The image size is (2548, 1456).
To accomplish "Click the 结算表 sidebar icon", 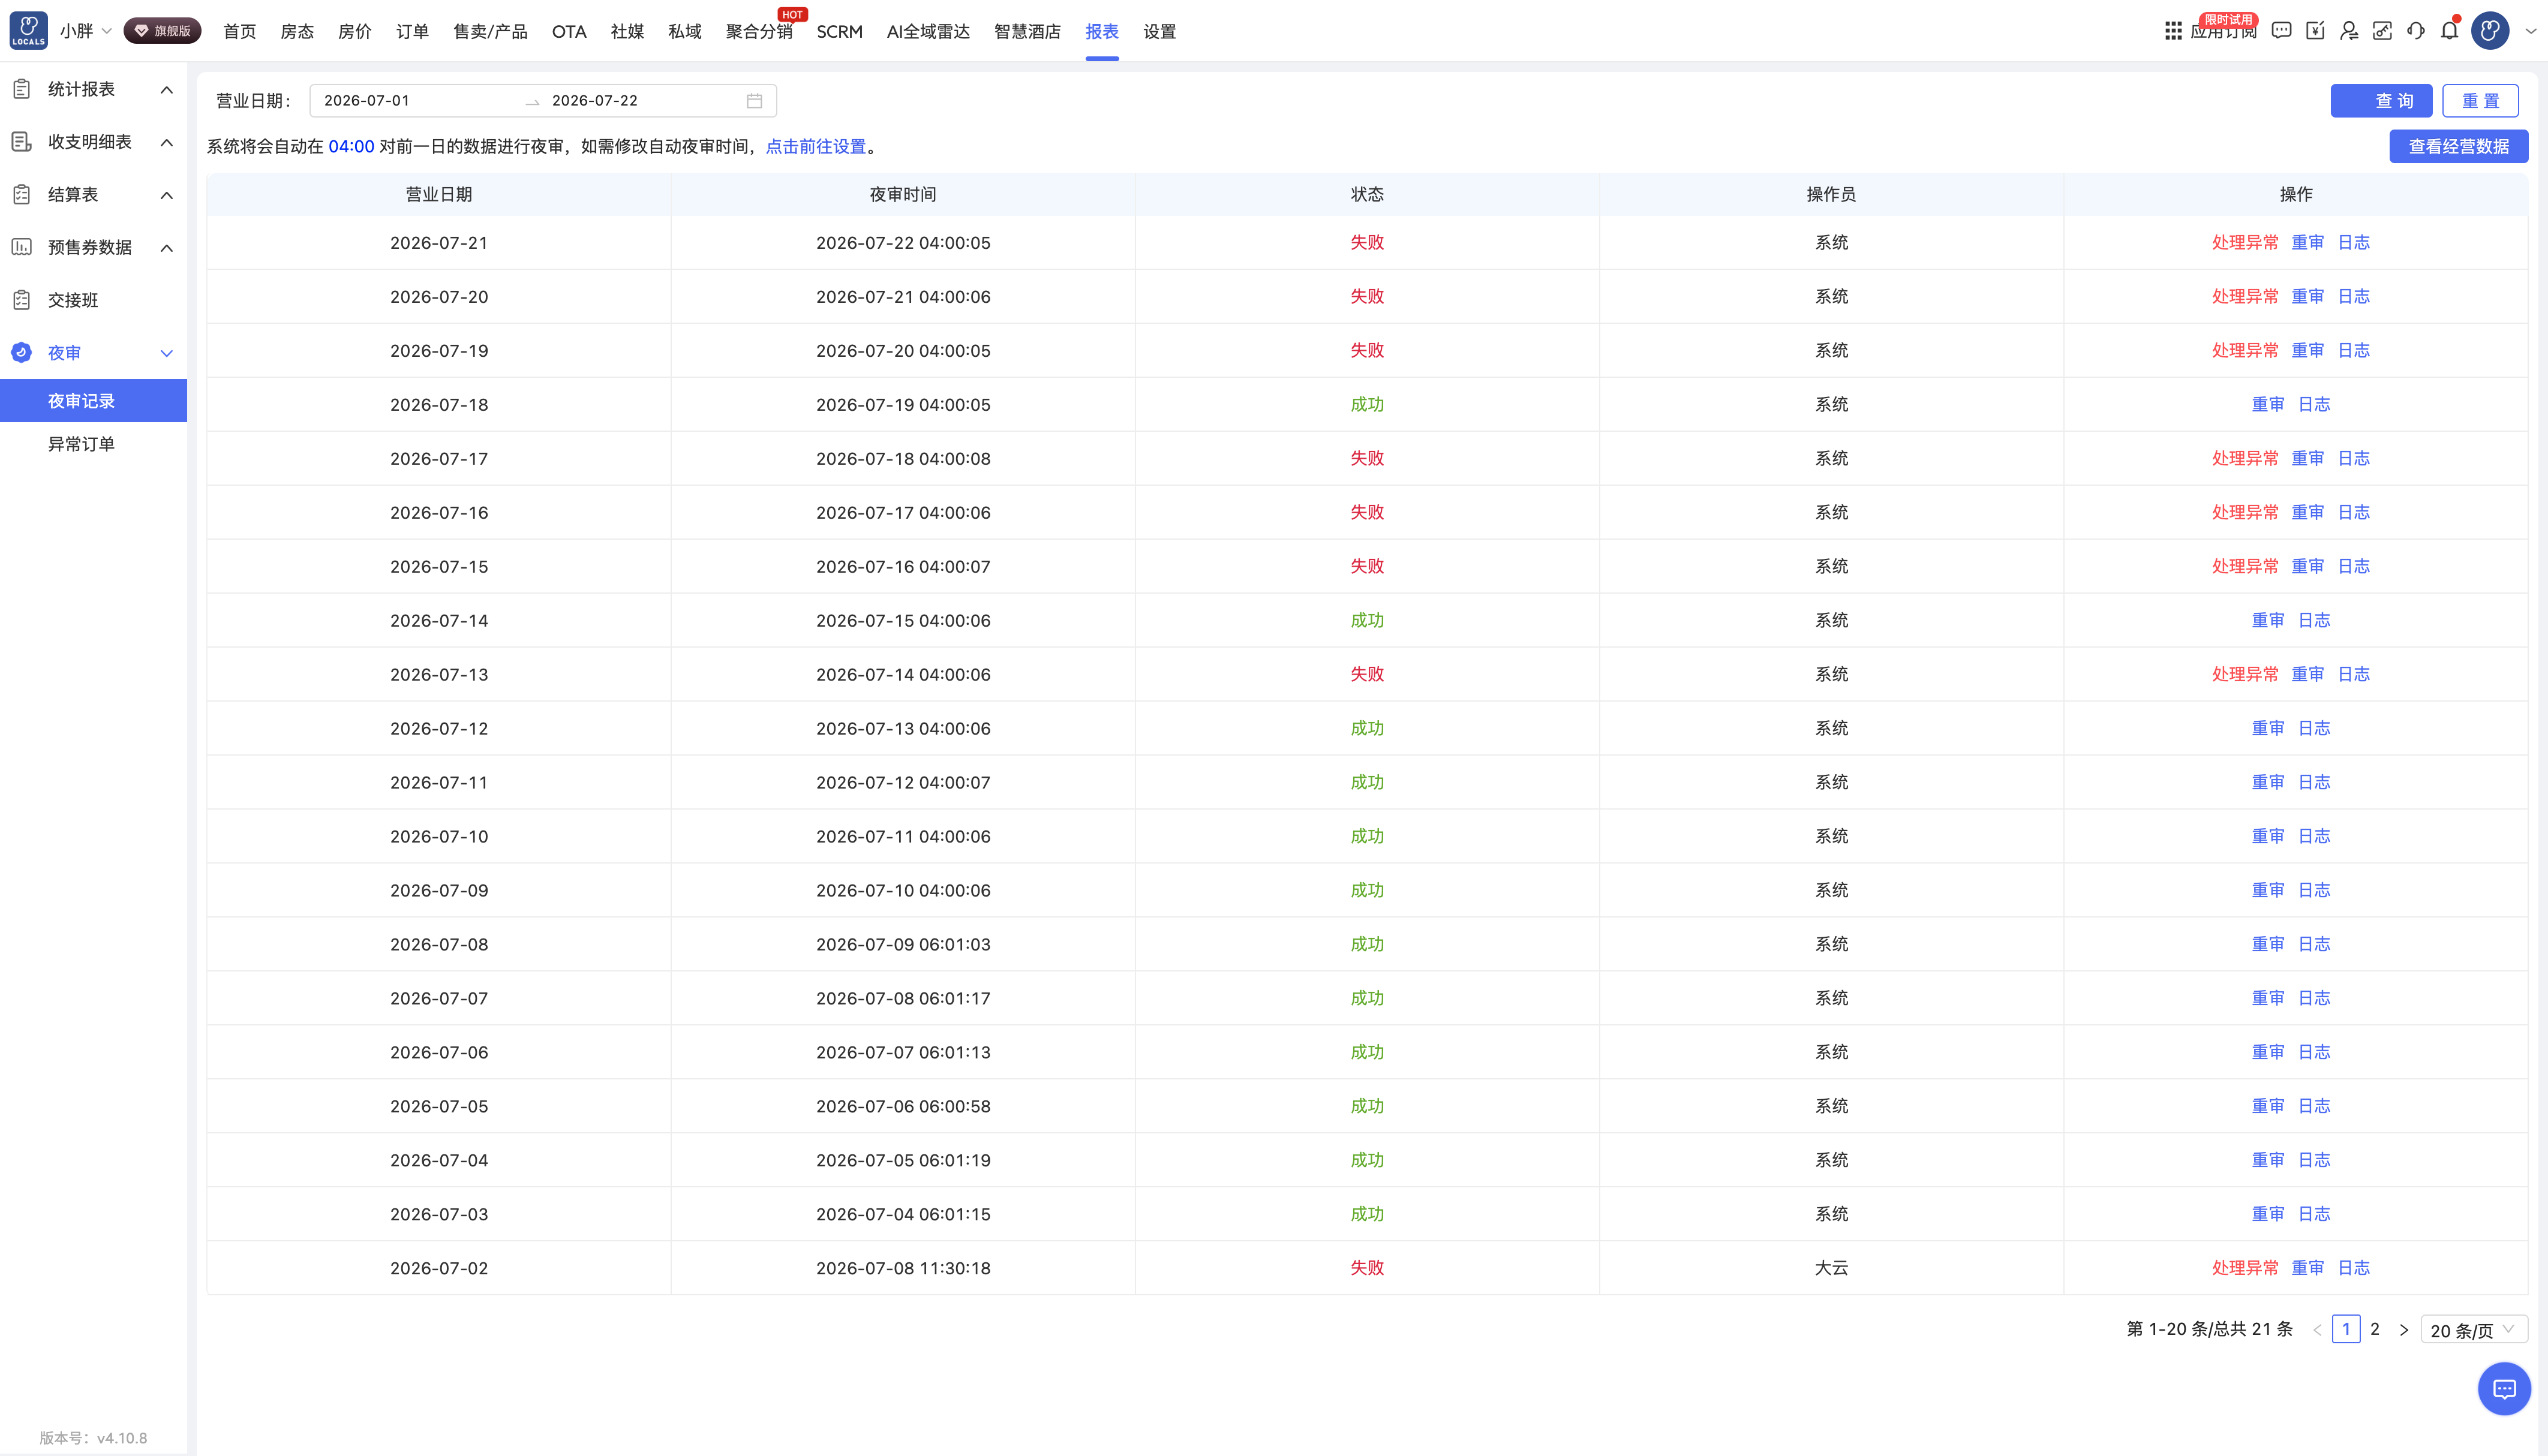I will [22, 195].
